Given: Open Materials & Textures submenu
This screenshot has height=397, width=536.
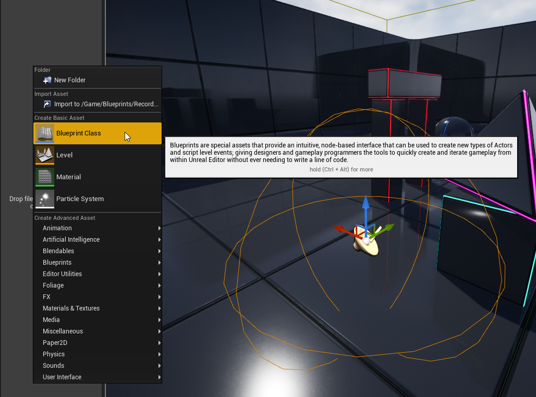Looking at the screenshot, I should (x=98, y=308).
